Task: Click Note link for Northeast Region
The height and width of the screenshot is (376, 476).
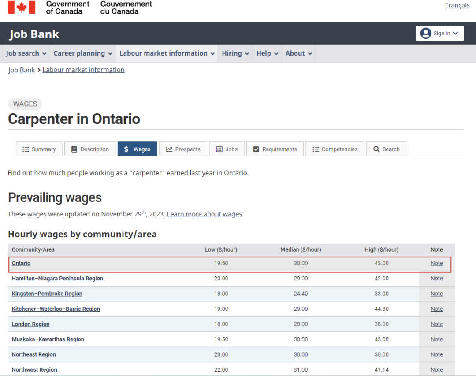Action: [x=436, y=354]
